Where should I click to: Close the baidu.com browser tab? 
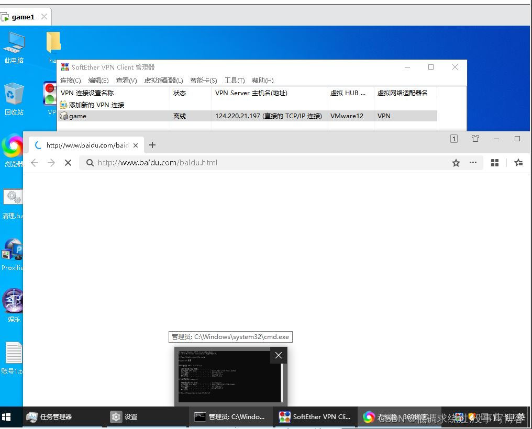(136, 145)
